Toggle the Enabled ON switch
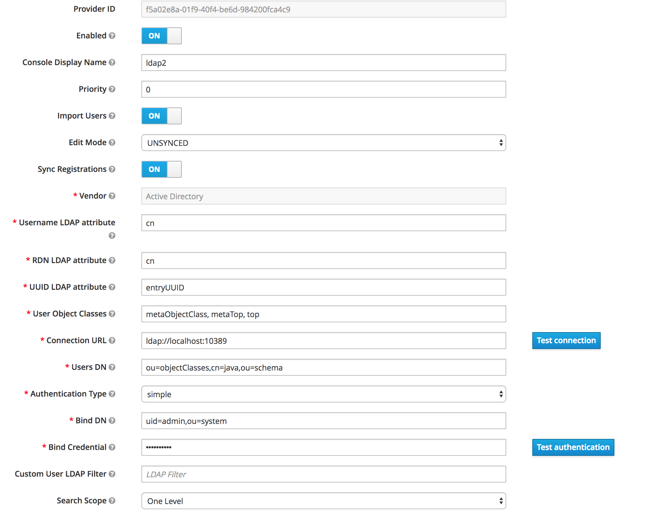 click(x=161, y=36)
